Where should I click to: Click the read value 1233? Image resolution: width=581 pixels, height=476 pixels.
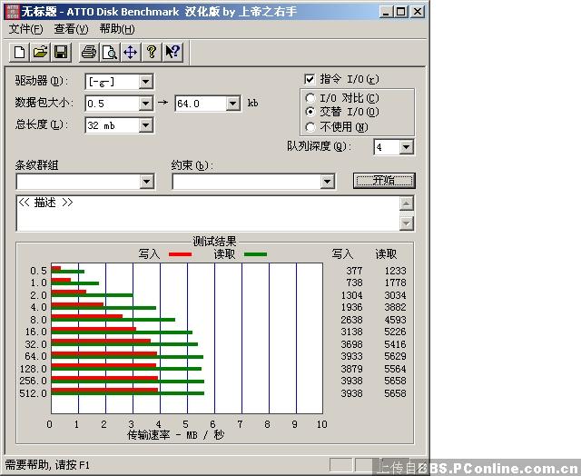tap(395, 271)
